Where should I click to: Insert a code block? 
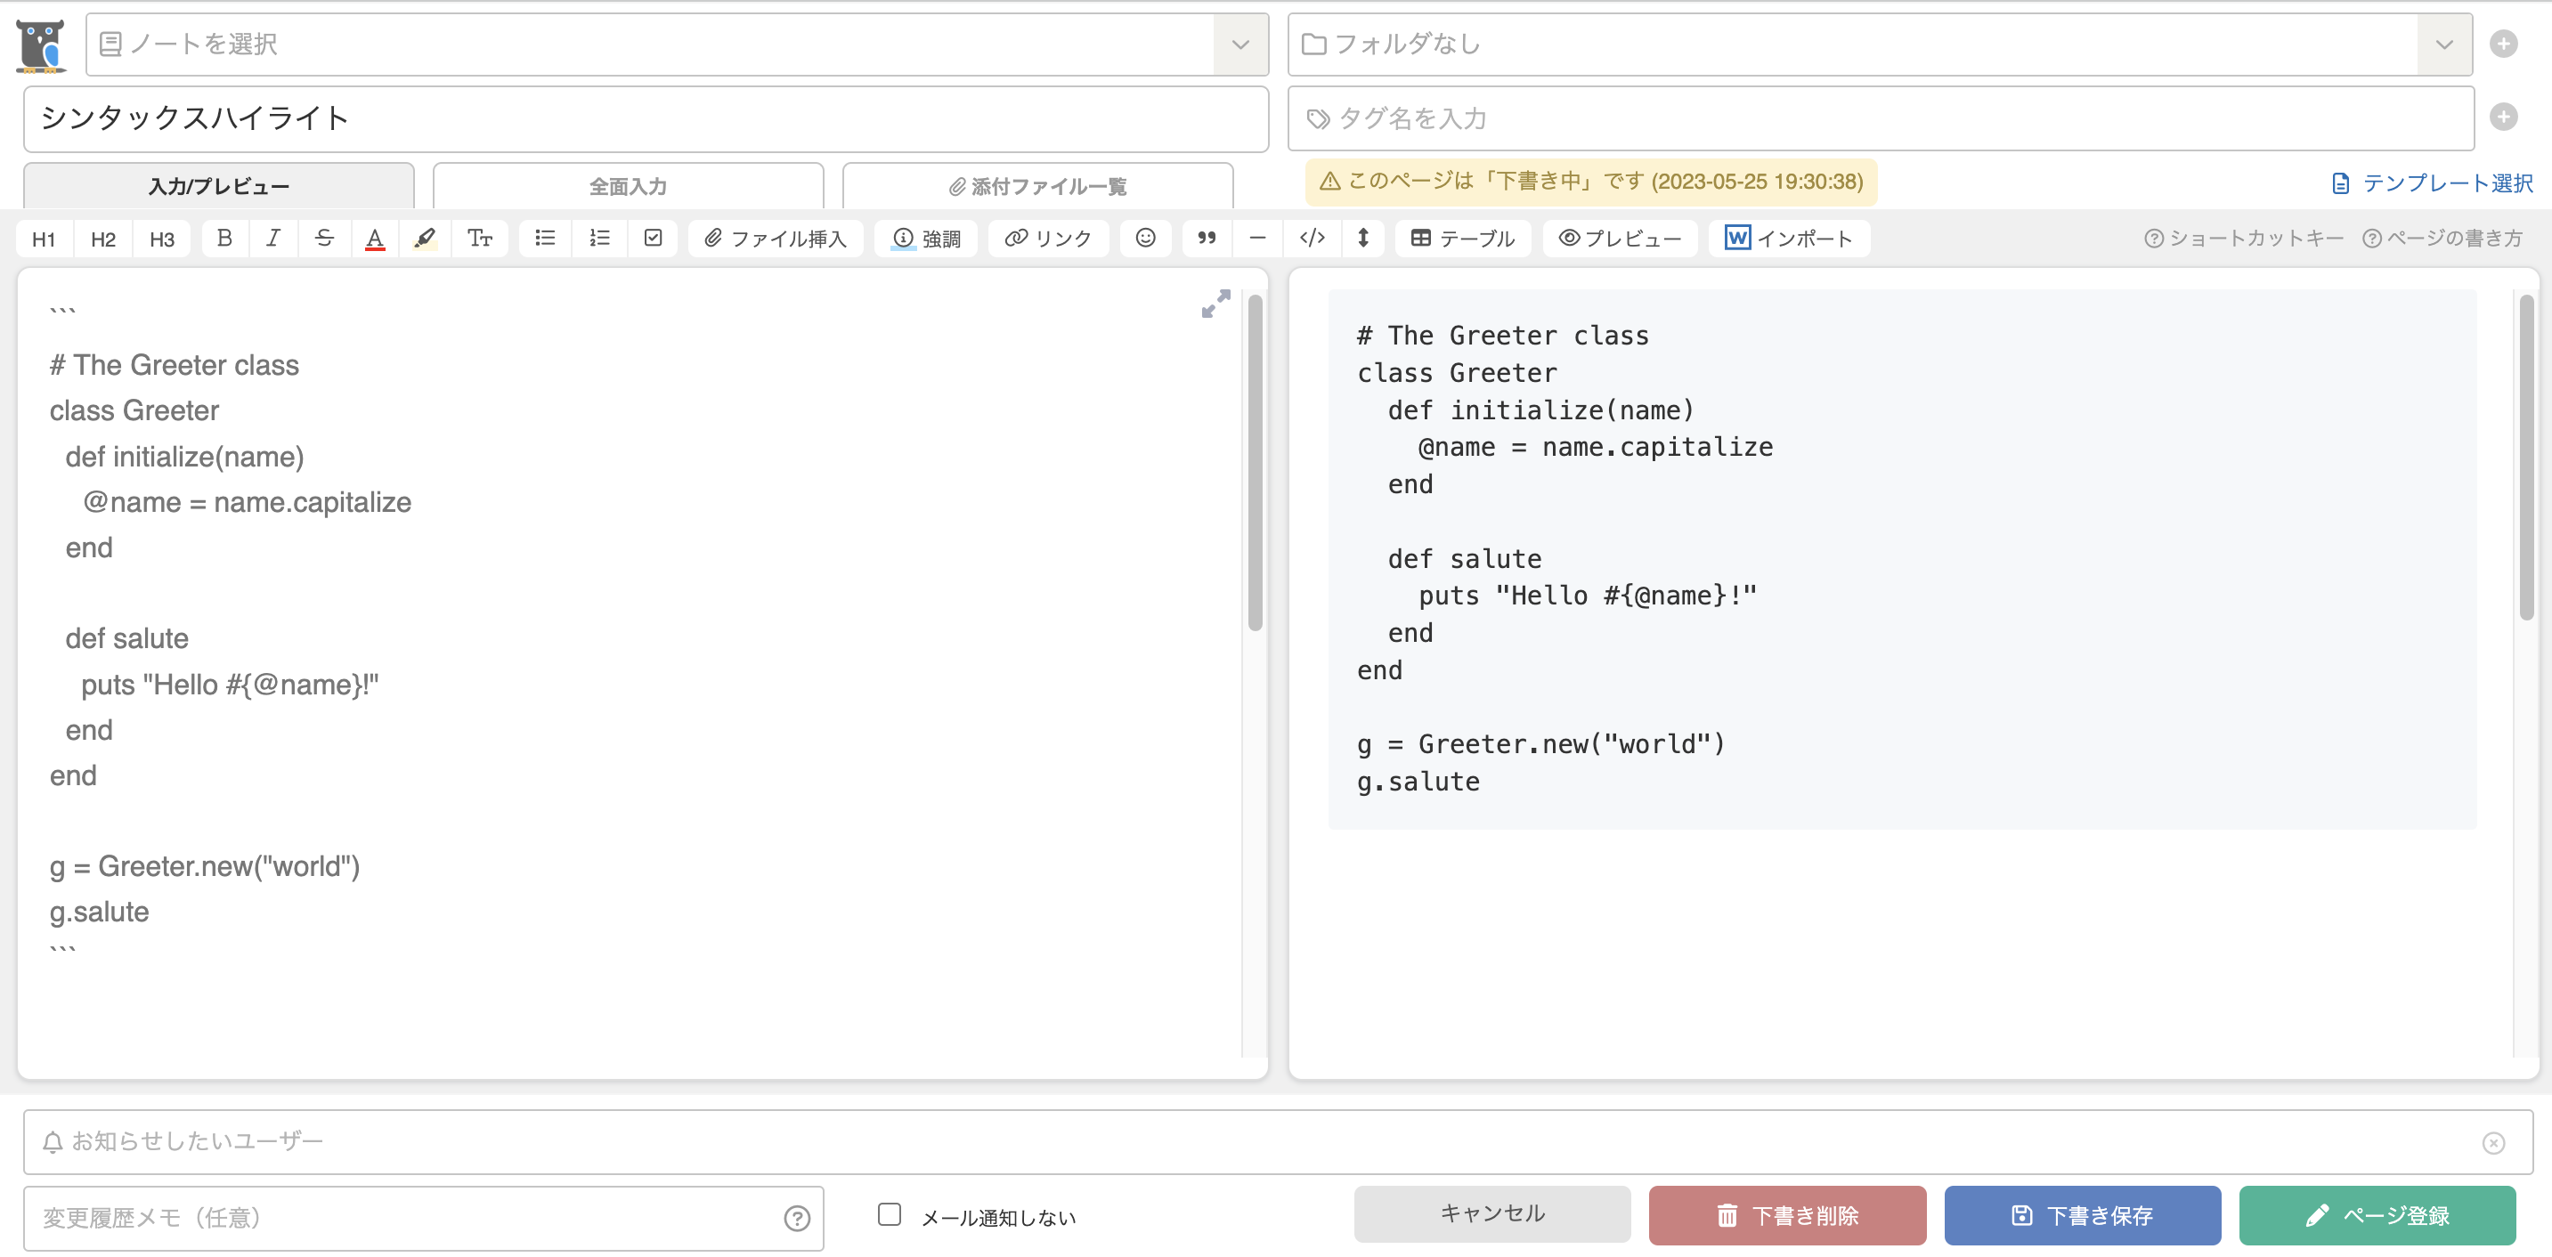point(1312,238)
